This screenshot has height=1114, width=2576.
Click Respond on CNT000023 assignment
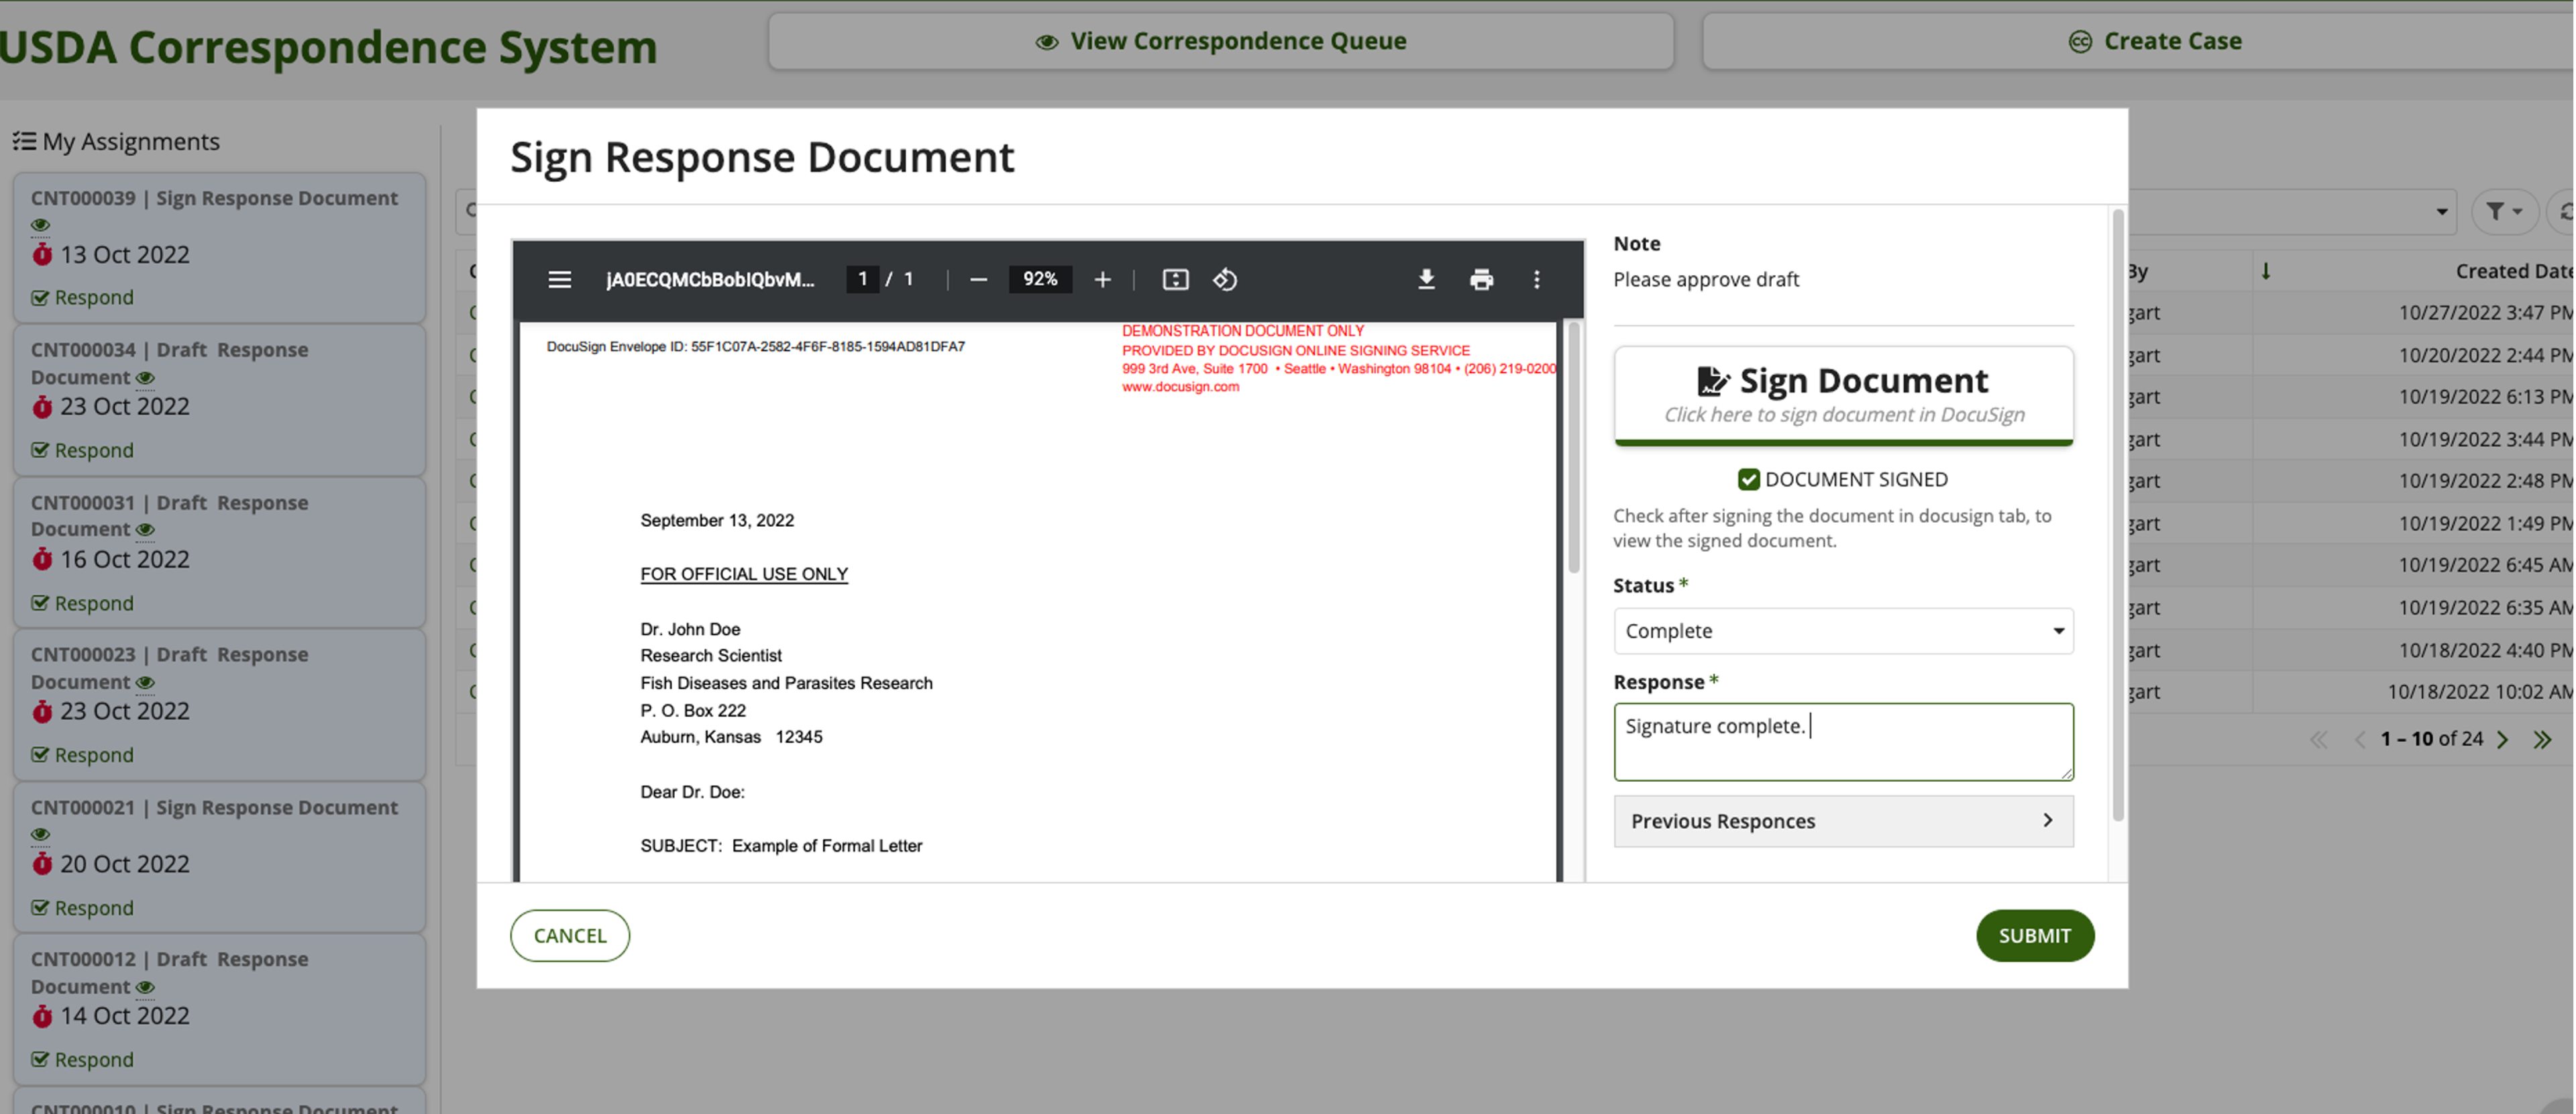(83, 755)
